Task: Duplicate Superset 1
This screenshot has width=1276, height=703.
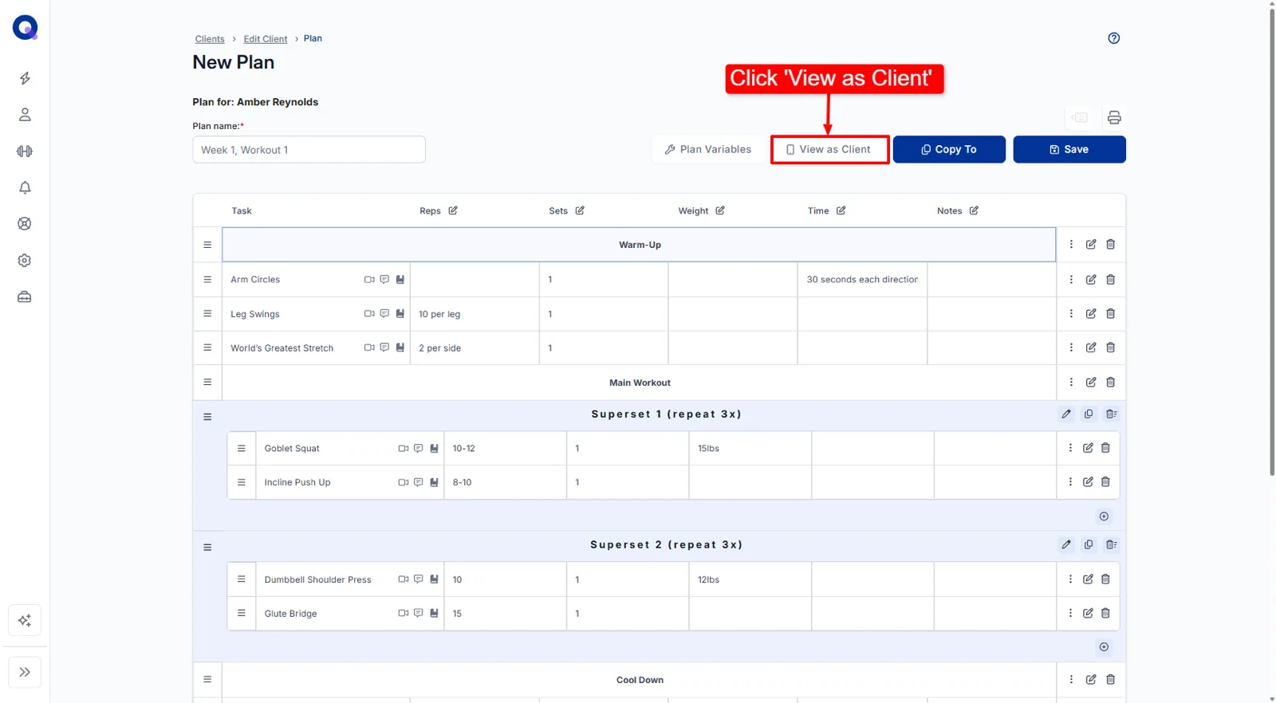Action: pyautogui.click(x=1089, y=414)
